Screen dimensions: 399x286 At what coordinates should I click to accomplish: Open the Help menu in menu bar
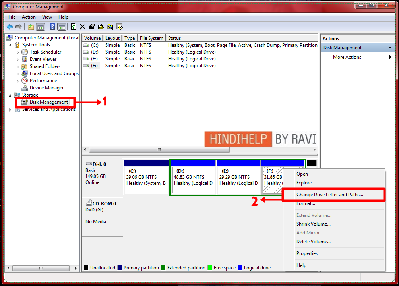[63, 17]
